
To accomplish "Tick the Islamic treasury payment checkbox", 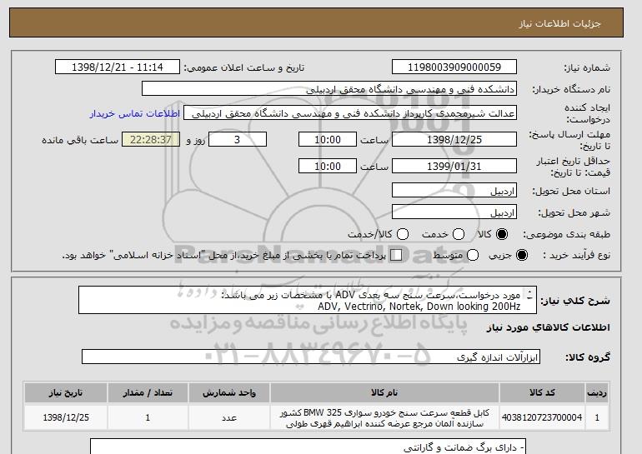I will [x=396, y=255].
